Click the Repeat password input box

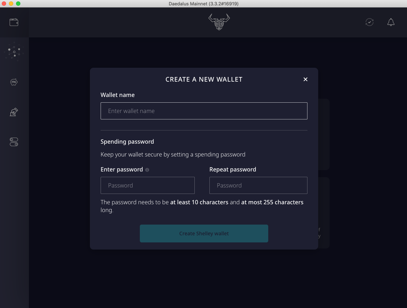tap(258, 185)
